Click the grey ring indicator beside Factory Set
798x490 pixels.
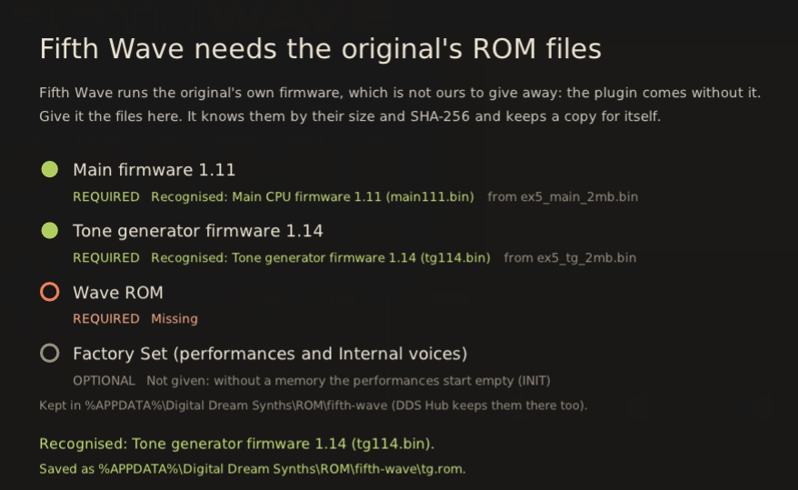[x=49, y=353]
